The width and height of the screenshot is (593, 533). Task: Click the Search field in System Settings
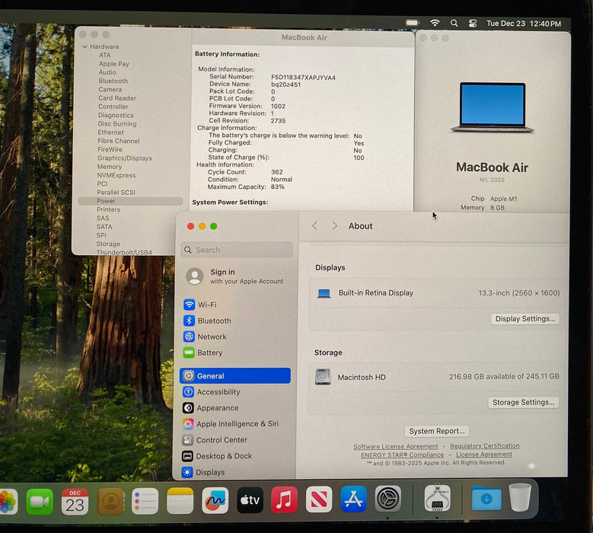[x=237, y=250]
